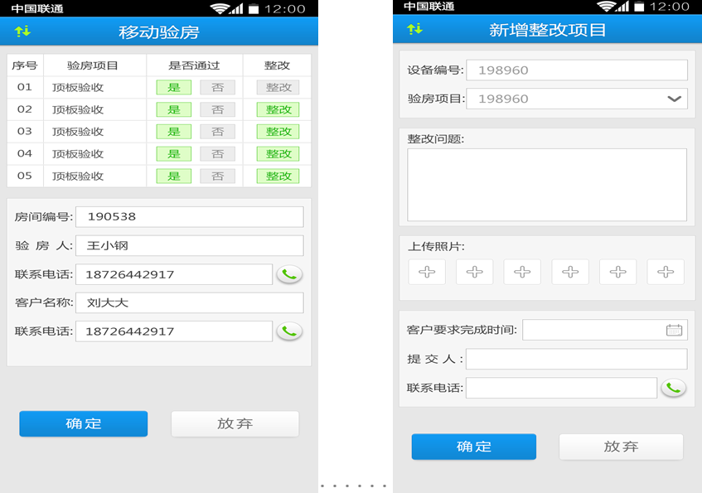This screenshot has height=493, width=702.
Task: Focus the 客户要求完成时间 date field
Action: (604, 330)
